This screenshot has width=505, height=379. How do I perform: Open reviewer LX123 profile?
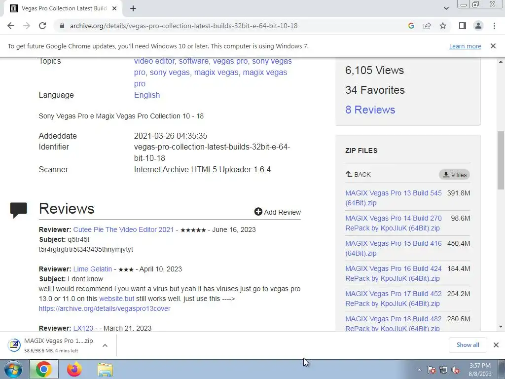coord(83,328)
